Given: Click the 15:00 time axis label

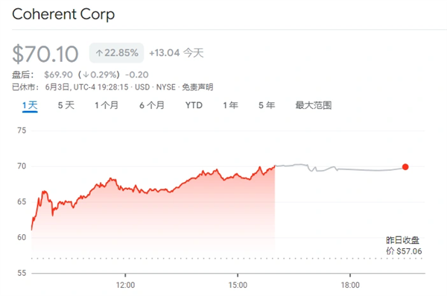Looking at the screenshot, I should coord(238,285).
